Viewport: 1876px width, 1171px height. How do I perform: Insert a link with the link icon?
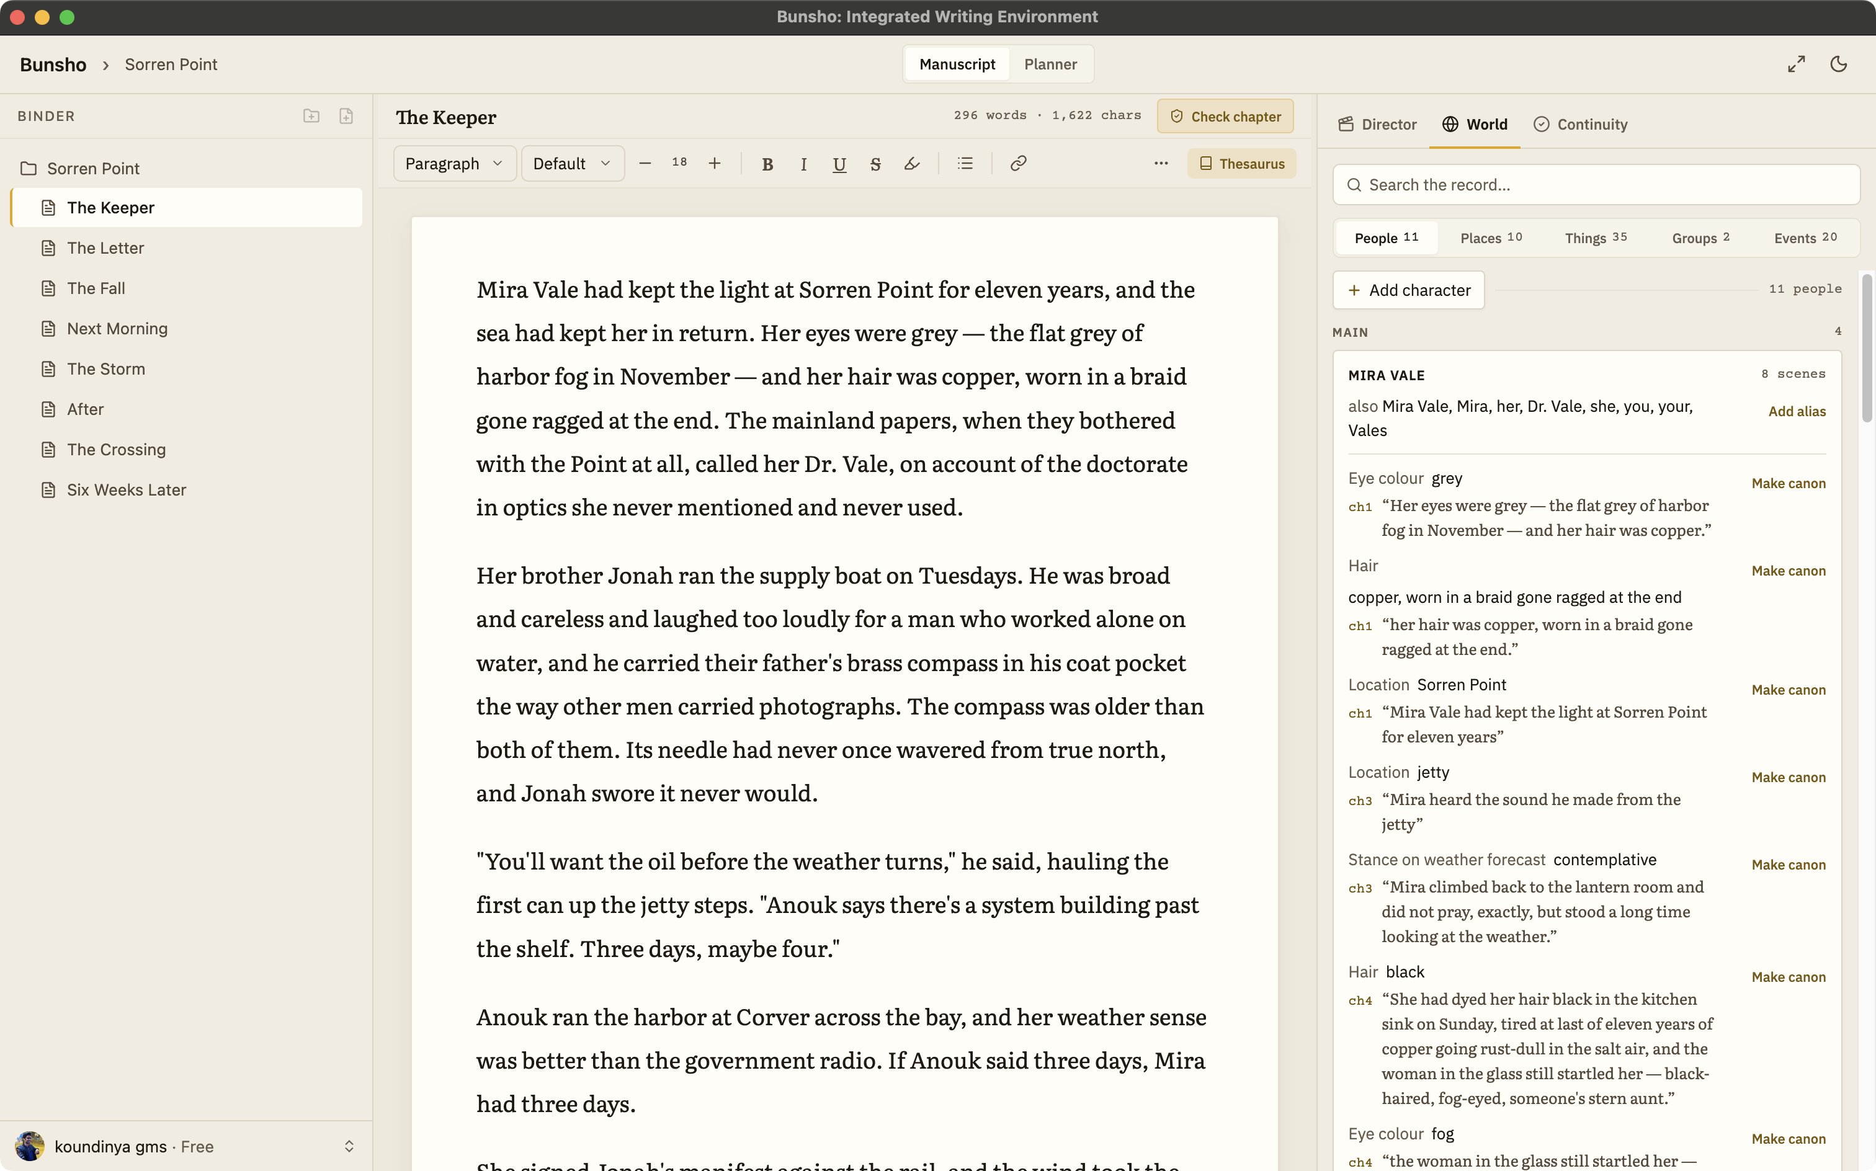point(1019,163)
